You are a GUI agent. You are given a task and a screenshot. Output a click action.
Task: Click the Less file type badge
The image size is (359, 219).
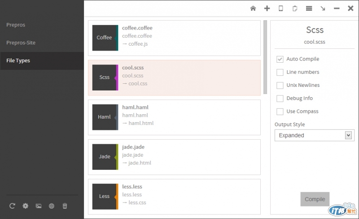tap(105, 196)
